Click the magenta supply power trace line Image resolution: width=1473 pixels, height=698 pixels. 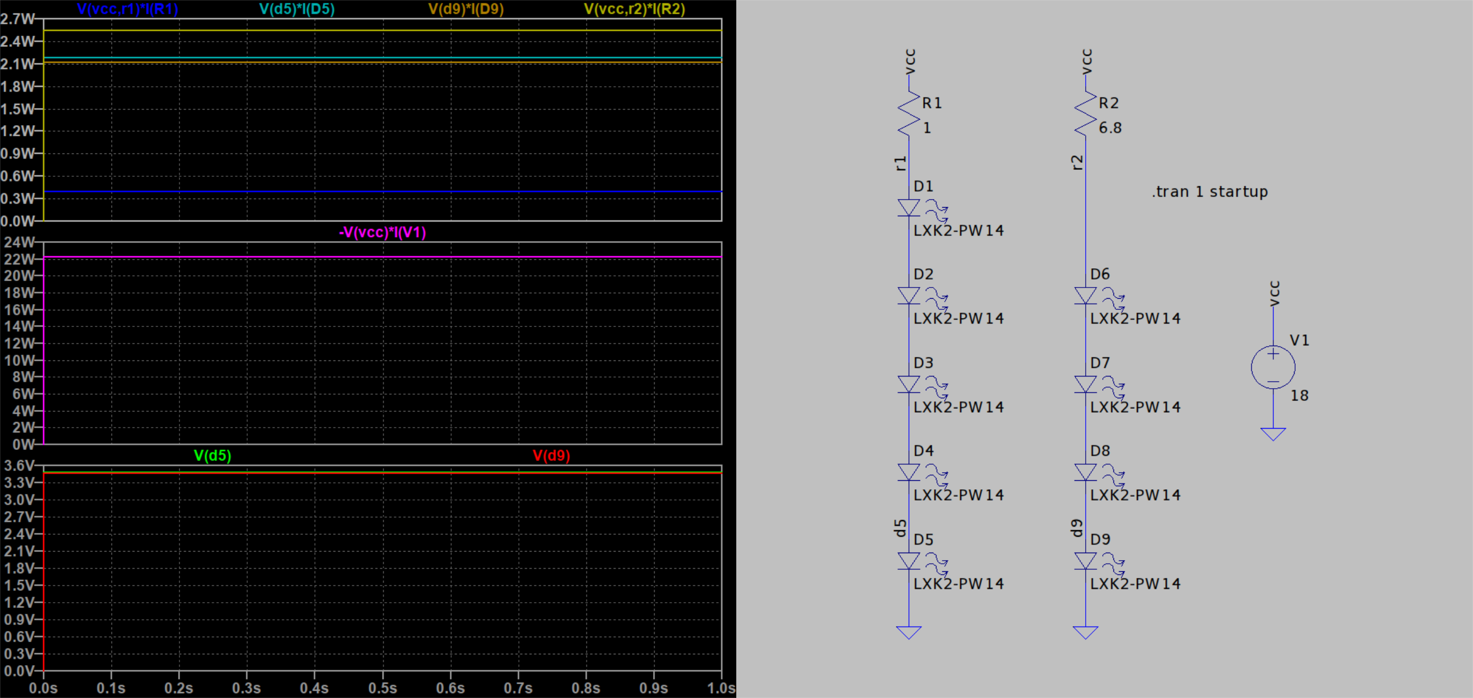[x=383, y=257]
